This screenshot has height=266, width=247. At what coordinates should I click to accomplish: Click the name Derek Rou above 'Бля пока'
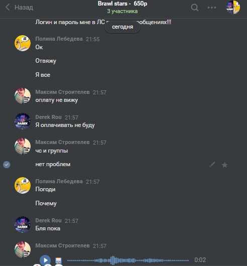tap(48, 220)
